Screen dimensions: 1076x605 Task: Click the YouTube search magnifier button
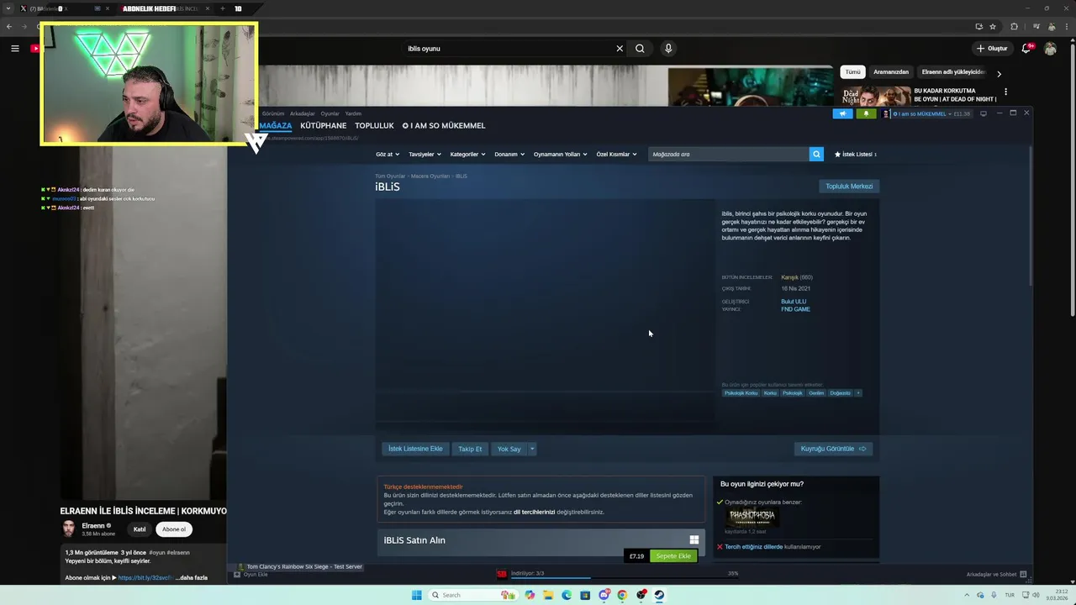pos(640,49)
